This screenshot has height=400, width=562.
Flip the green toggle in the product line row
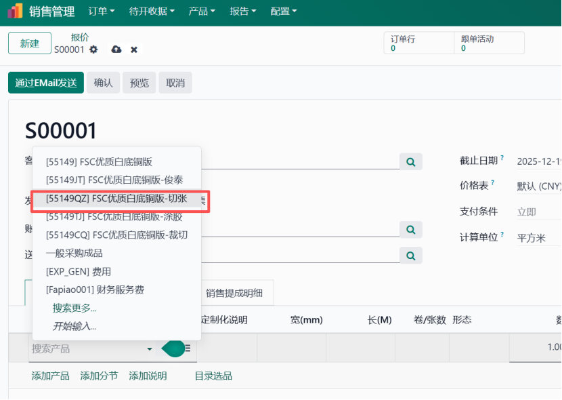pos(175,348)
